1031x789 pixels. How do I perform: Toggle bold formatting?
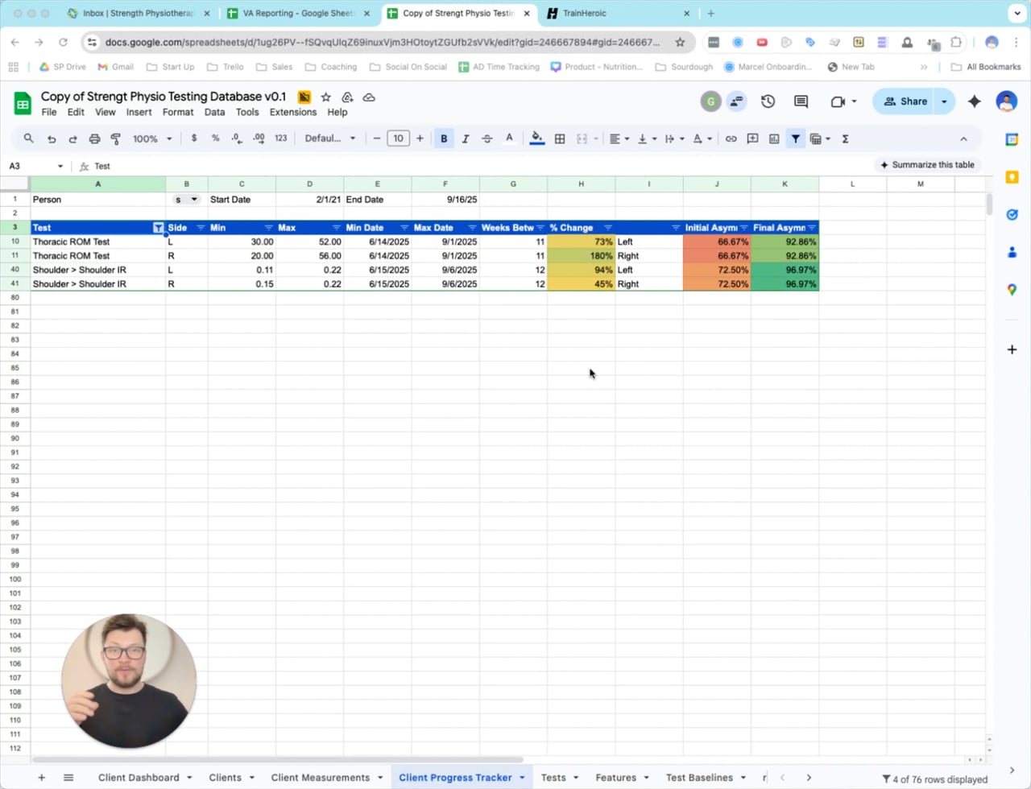click(x=444, y=138)
